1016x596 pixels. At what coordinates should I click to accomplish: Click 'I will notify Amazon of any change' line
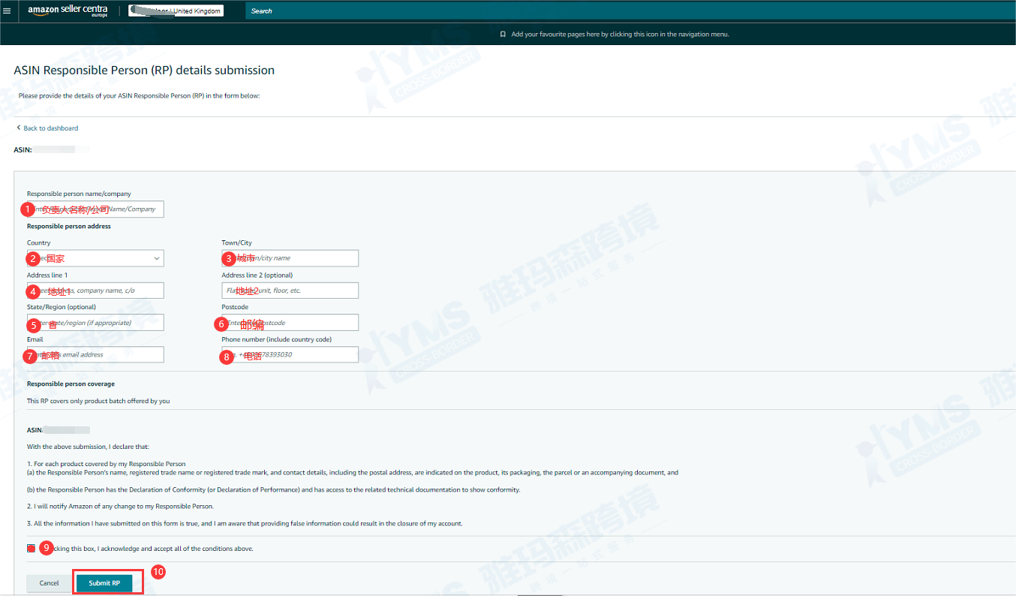(120, 507)
